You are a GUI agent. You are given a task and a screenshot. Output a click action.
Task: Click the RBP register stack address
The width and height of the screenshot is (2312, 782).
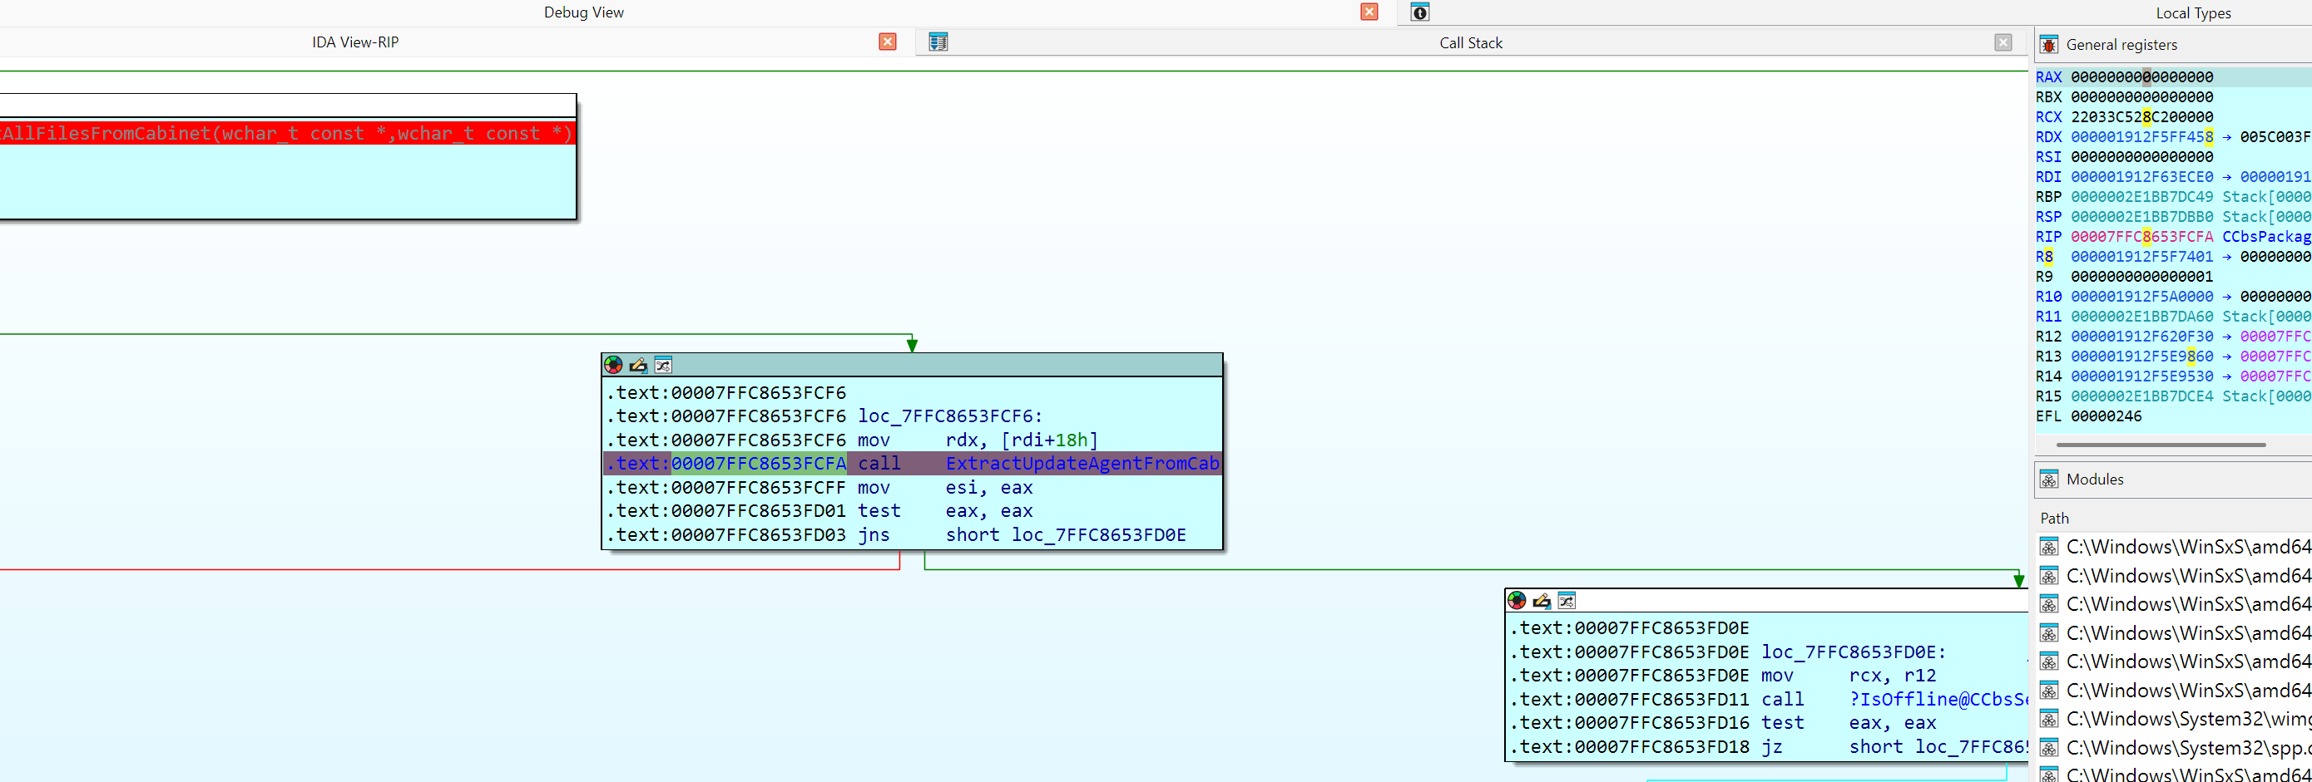pyautogui.click(x=2141, y=196)
